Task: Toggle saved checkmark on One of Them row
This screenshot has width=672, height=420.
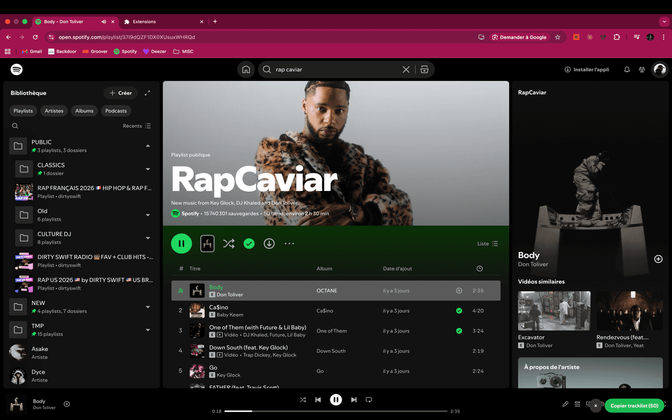Action: pos(459,331)
